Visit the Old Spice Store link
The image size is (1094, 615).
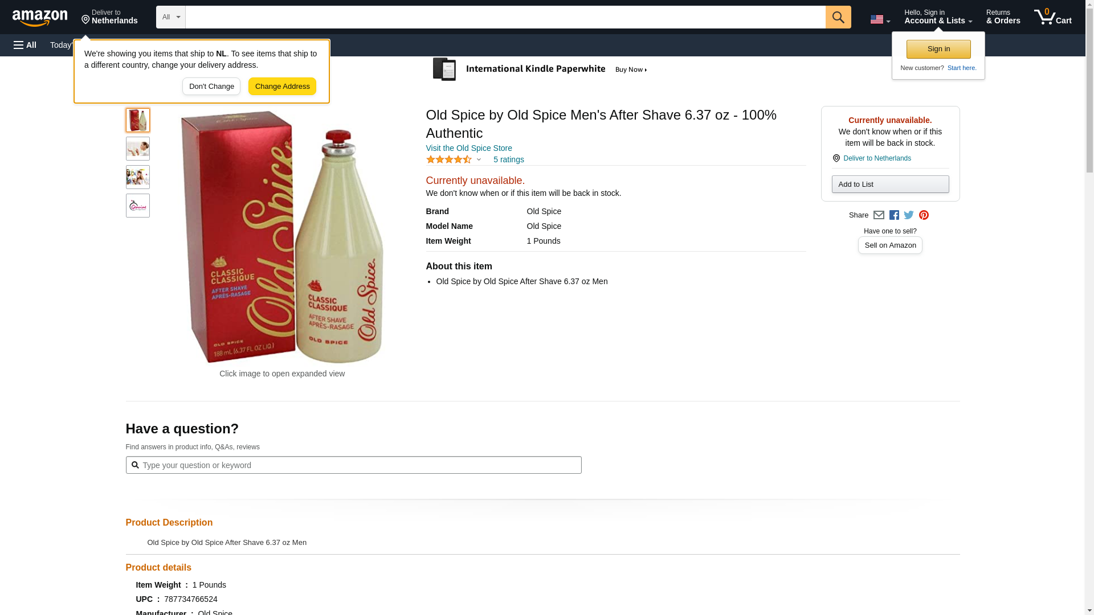pyautogui.click(x=468, y=148)
